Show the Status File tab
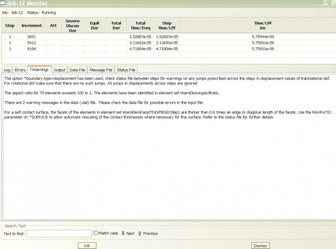This screenshot has width=336, height=249. (126, 70)
